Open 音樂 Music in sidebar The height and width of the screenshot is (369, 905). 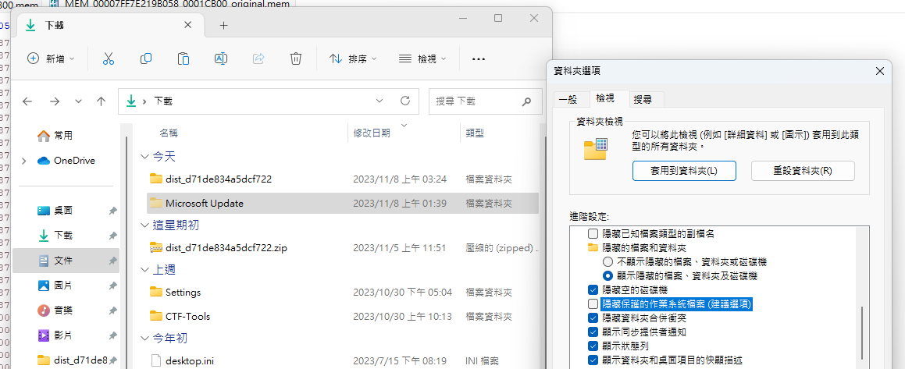click(63, 310)
